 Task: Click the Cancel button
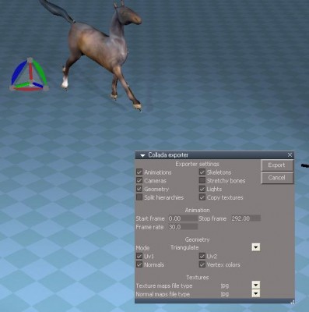[277, 178]
